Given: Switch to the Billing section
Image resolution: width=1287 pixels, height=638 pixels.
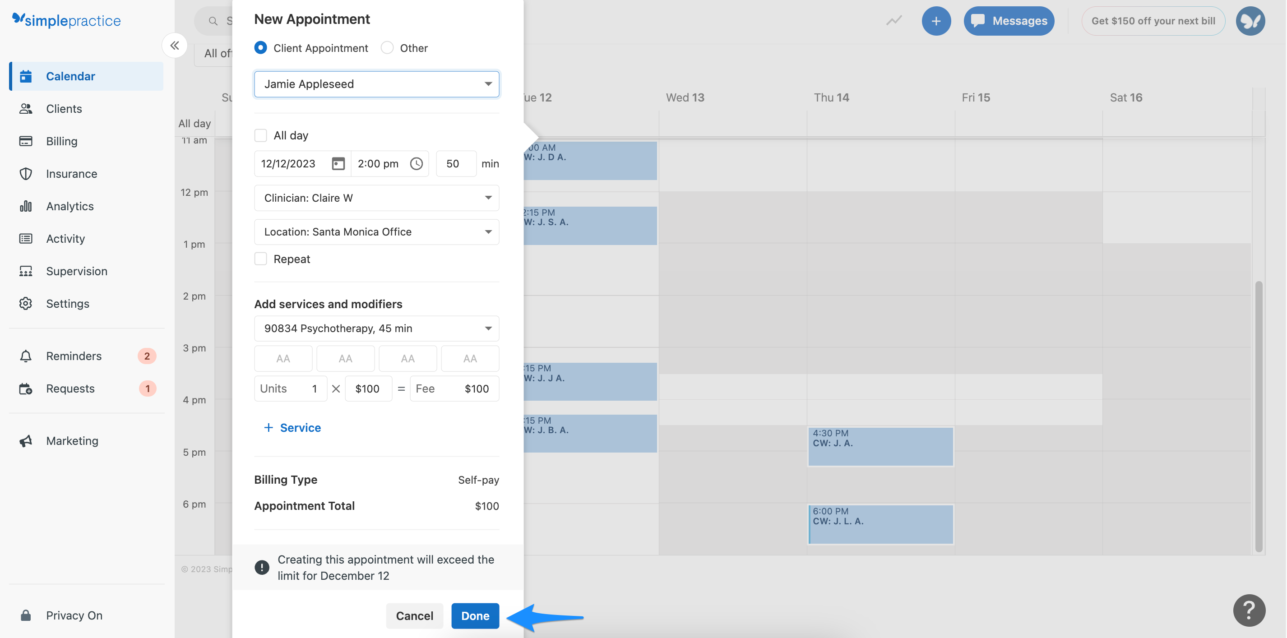Looking at the screenshot, I should click(62, 141).
